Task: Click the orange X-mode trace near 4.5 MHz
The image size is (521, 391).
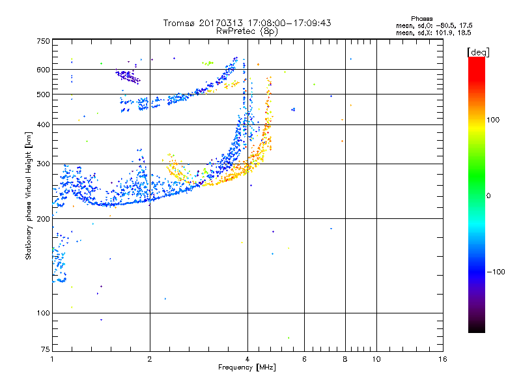Action: [266, 133]
